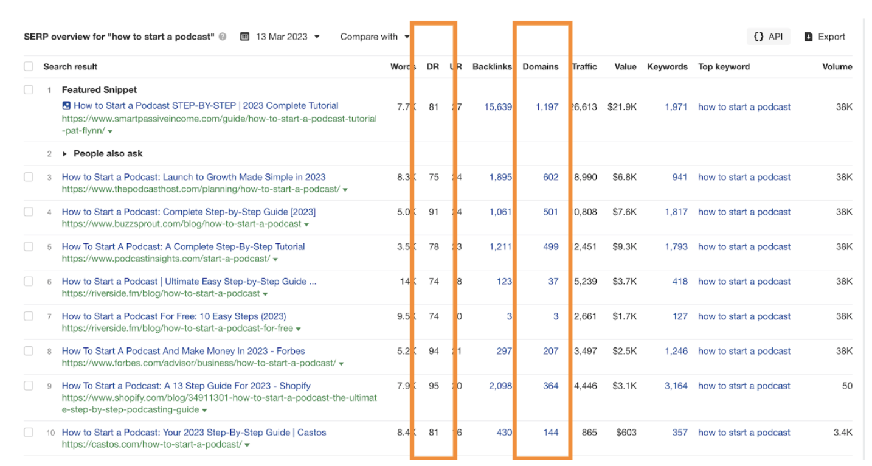Select the checkbox for the Forbes result
The height and width of the screenshot is (466, 872).
29,351
